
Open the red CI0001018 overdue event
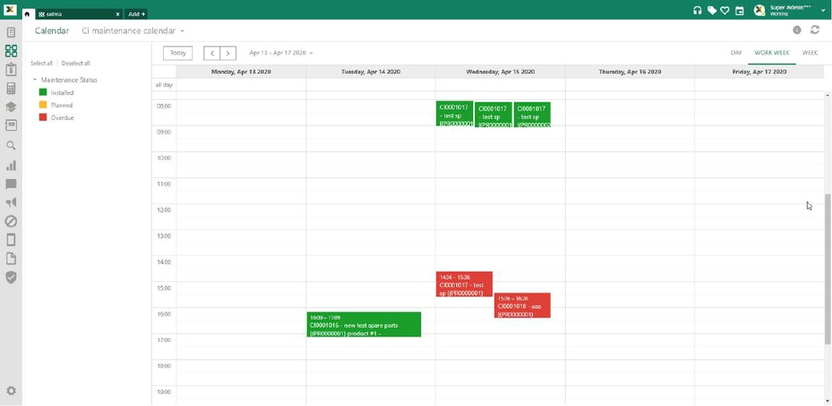point(522,306)
